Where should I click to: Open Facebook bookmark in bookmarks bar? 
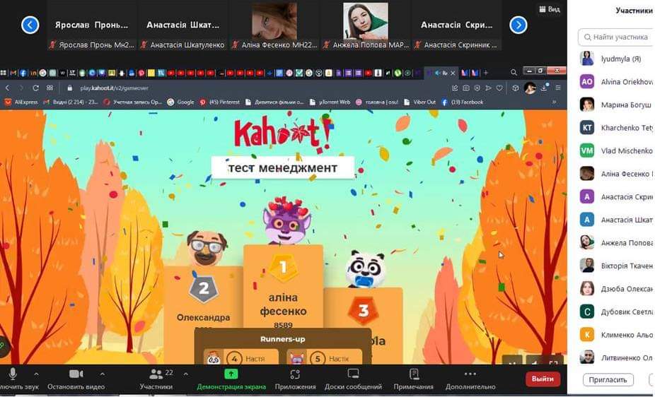tap(463, 102)
